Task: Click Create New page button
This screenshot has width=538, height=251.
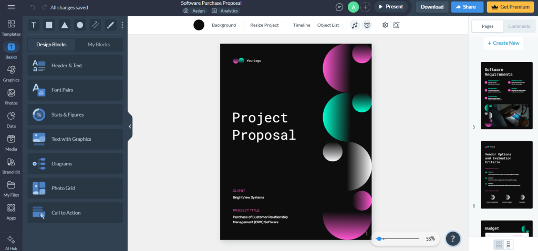Action: coord(503,43)
